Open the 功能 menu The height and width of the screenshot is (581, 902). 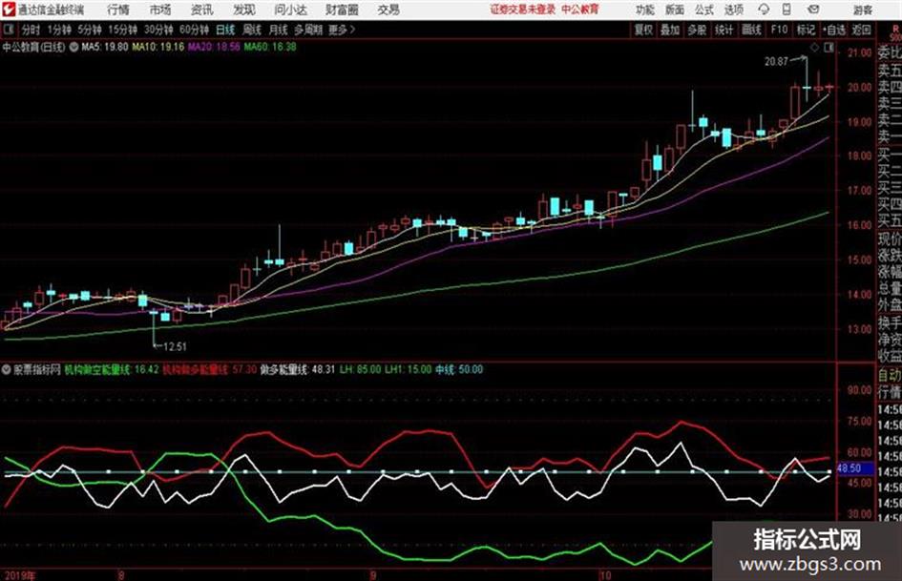pyautogui.click(x=645, y=10)
